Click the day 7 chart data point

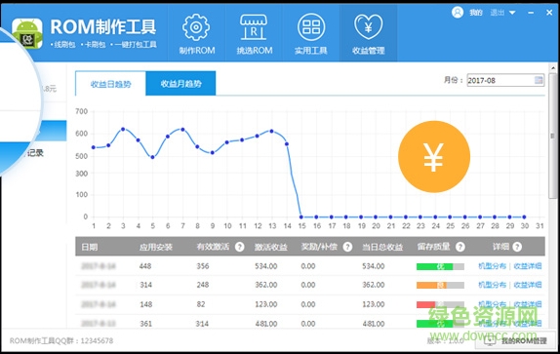[x=182, y=129]
